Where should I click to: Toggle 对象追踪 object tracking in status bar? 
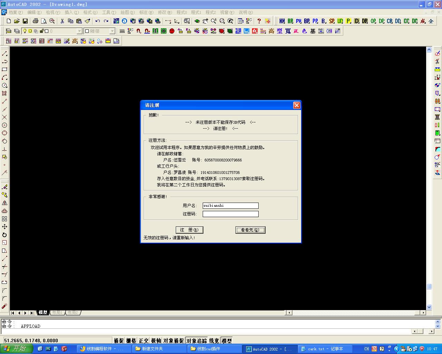196,341
